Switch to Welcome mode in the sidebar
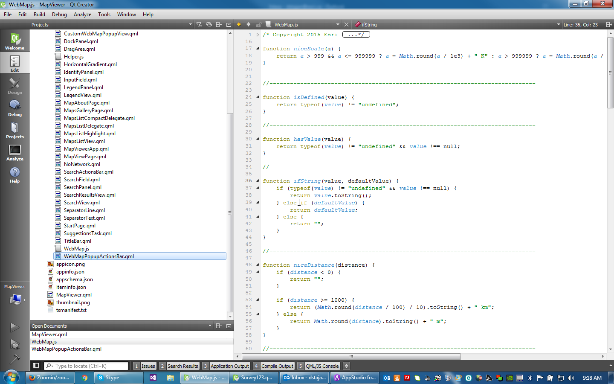614x384 pixels. (14, 41)
